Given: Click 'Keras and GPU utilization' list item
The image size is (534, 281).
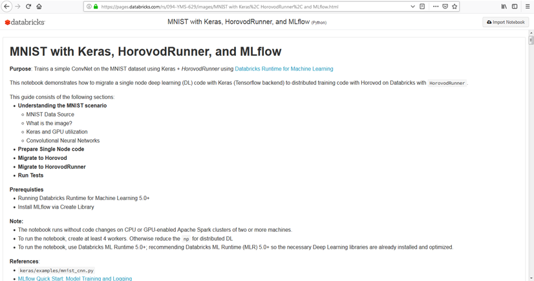Looking at the screenshot, I should [57, 132].
